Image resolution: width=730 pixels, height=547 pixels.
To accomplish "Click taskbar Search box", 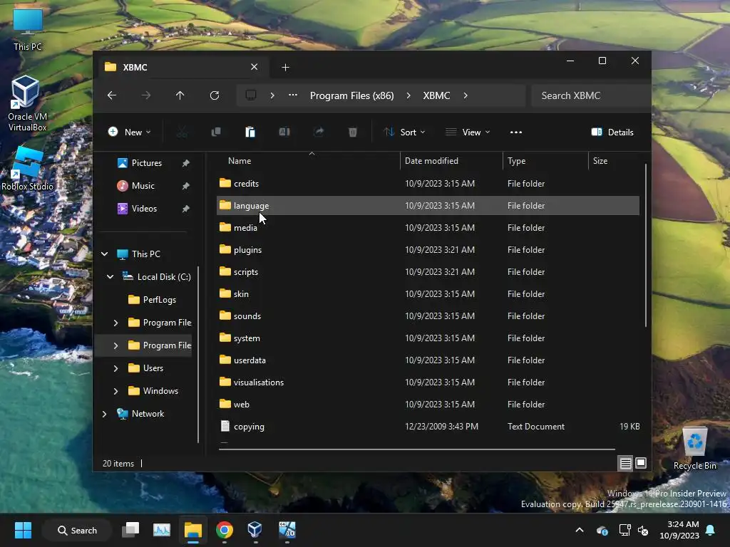I will tap(77, 530).
